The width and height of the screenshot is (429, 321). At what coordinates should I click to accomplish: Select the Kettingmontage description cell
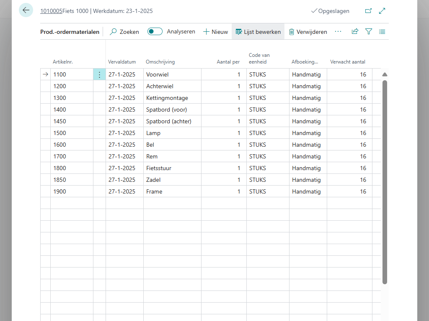pos(167,98)
